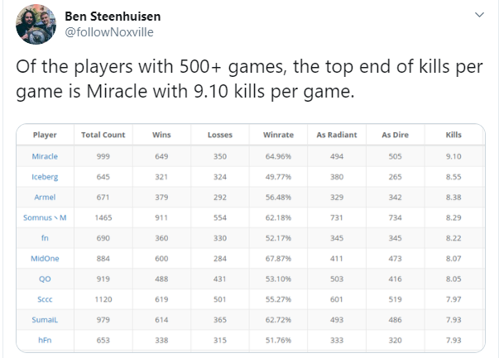499x358 pixels.
Task: Sort by Kills column header
Action: click(453, 135)
